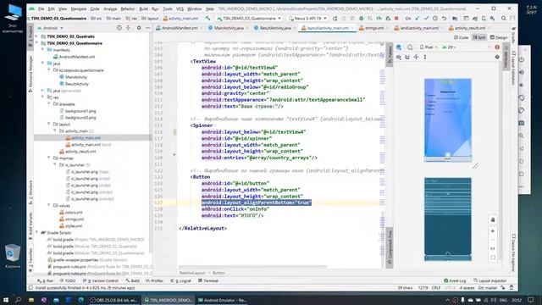
Task: Click the Git: master branch indicator
Action: click(488, 288)
